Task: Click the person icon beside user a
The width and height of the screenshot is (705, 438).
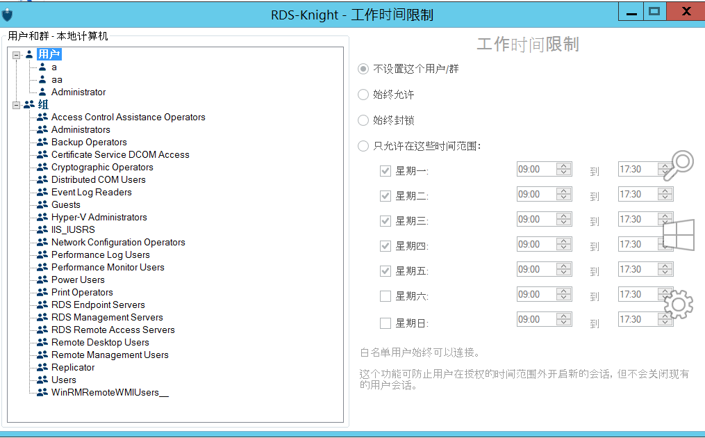Action: (42, 67)
